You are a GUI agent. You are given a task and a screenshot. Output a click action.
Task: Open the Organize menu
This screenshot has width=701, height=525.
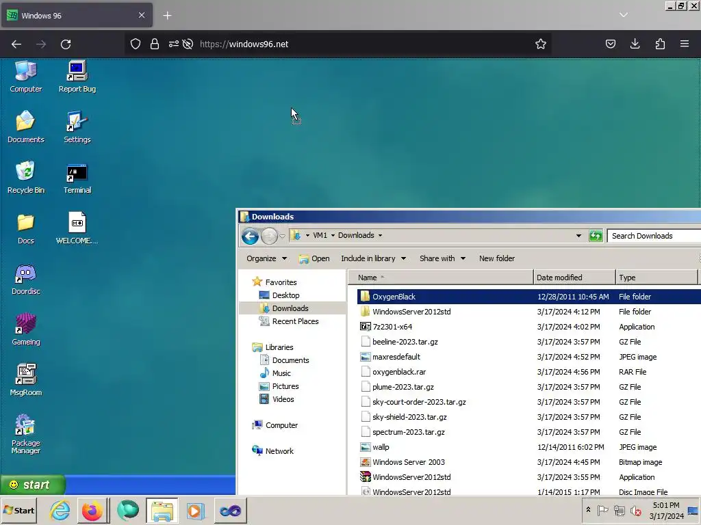(266, 258)
